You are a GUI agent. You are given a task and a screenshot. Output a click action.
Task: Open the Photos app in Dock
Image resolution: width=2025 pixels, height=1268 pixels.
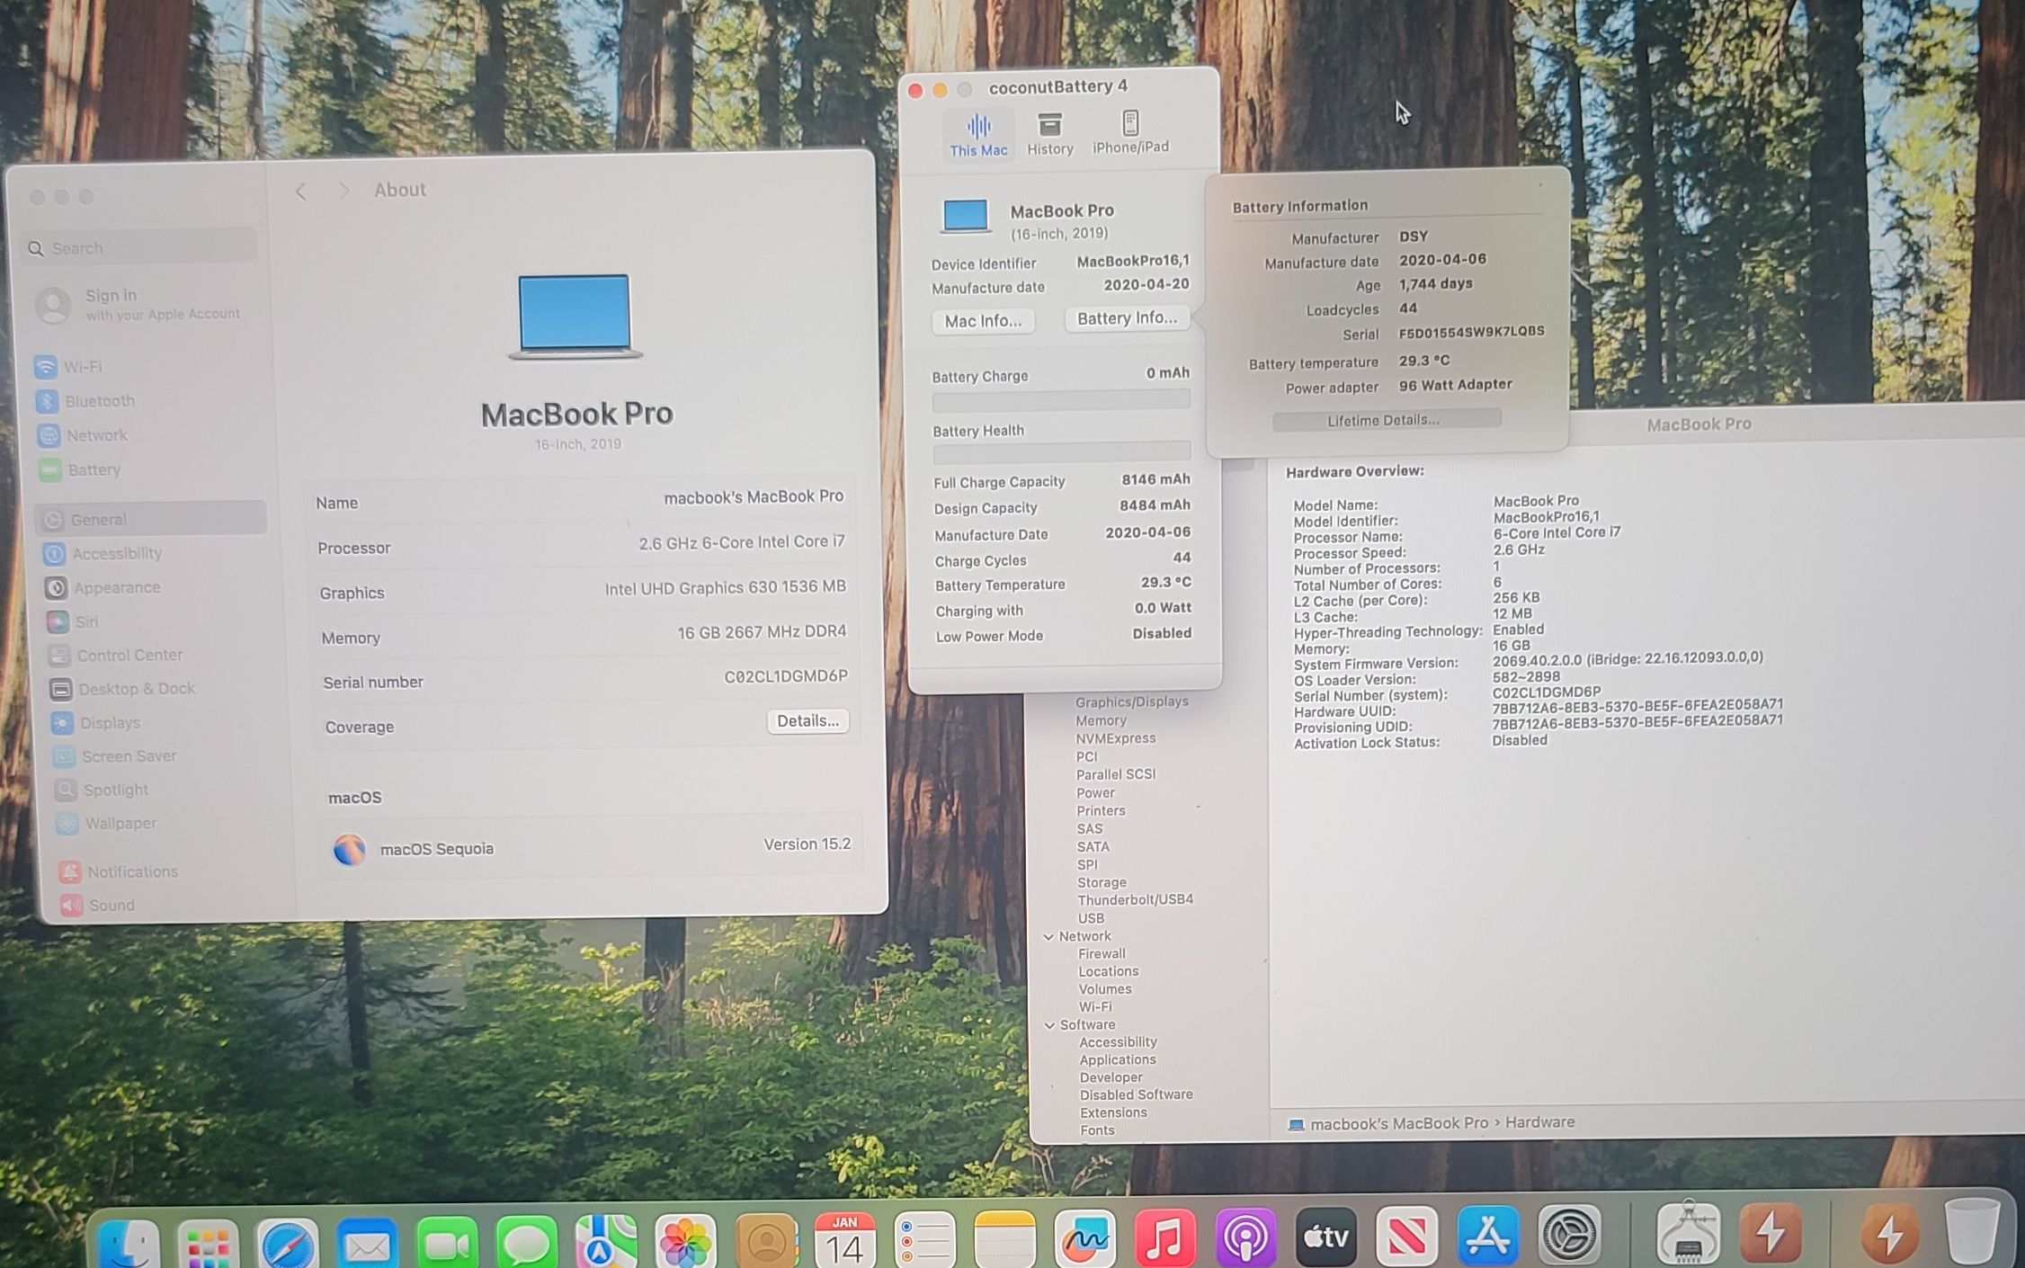pyautogui.click(x=685, y=1242)
